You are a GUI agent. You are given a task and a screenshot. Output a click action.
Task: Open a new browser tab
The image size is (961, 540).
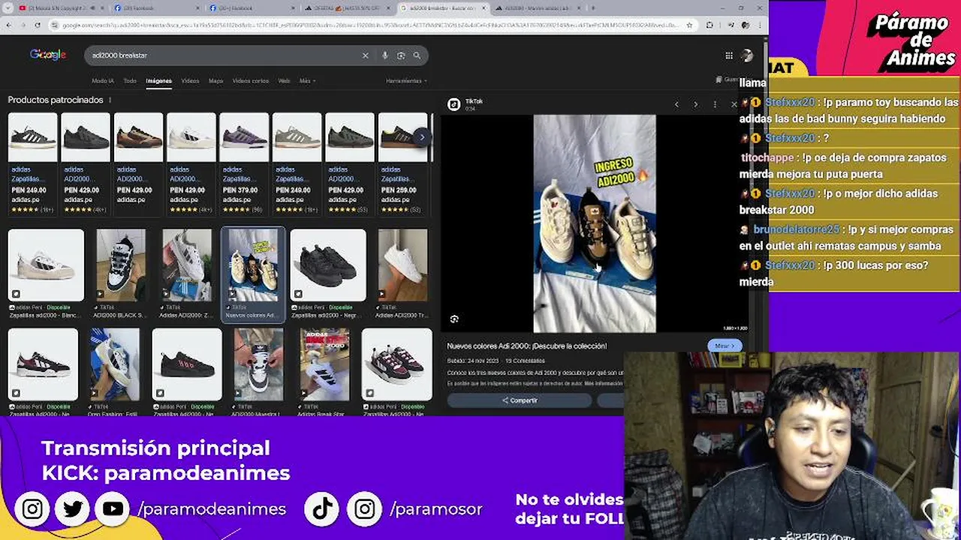593,8
